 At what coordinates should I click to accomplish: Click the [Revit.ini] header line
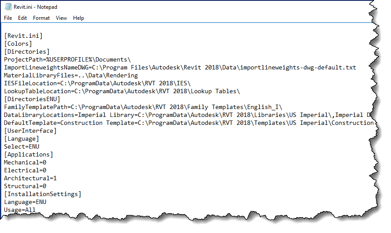(23, 36)
